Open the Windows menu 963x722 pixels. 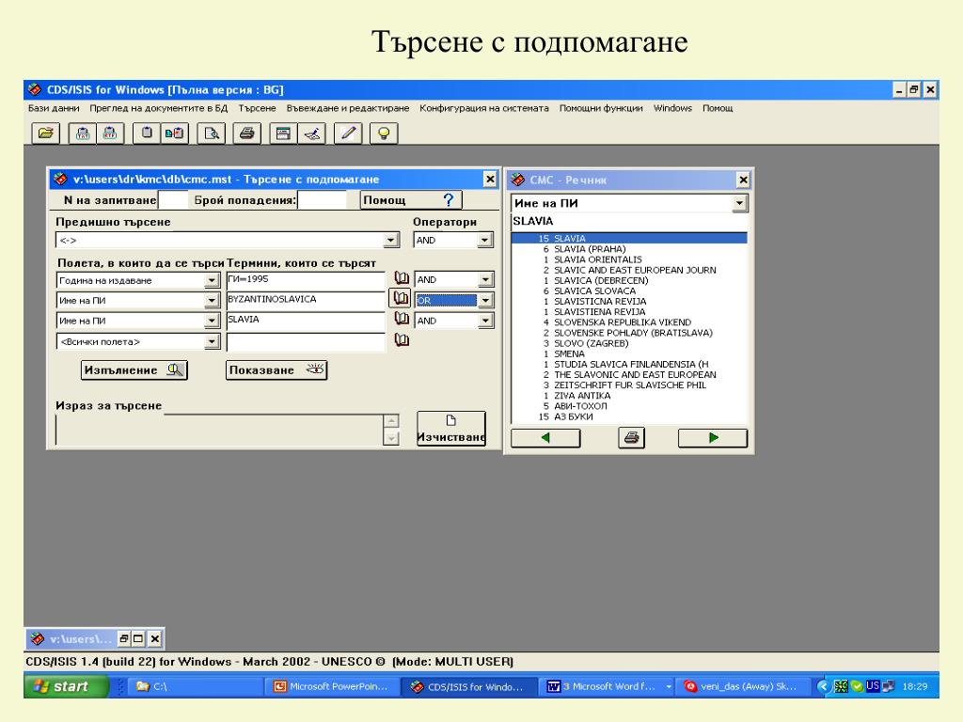coord(672,108)
